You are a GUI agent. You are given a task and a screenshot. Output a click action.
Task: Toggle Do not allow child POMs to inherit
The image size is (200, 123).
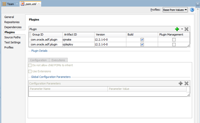pos(30,65)
